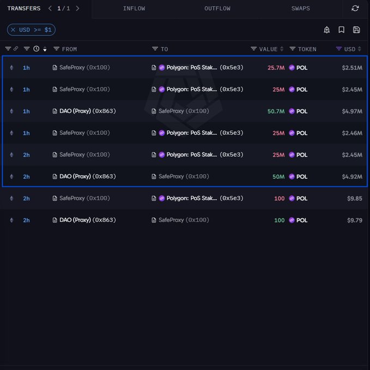Switch to the SWAPS tab

coord(301,9)
